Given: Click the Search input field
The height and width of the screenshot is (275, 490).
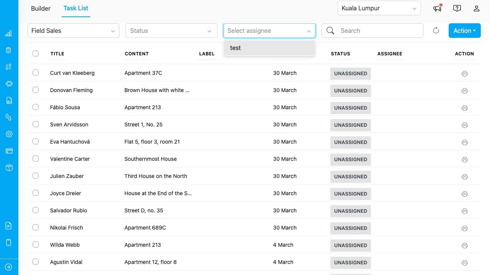Looking at the screenshot, I should pos(372,31).
